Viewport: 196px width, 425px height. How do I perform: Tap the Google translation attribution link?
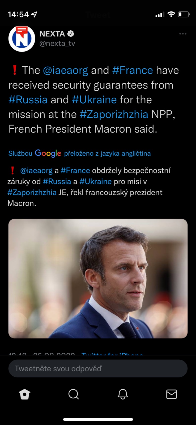pyautogui.click(x=79, y=153)
